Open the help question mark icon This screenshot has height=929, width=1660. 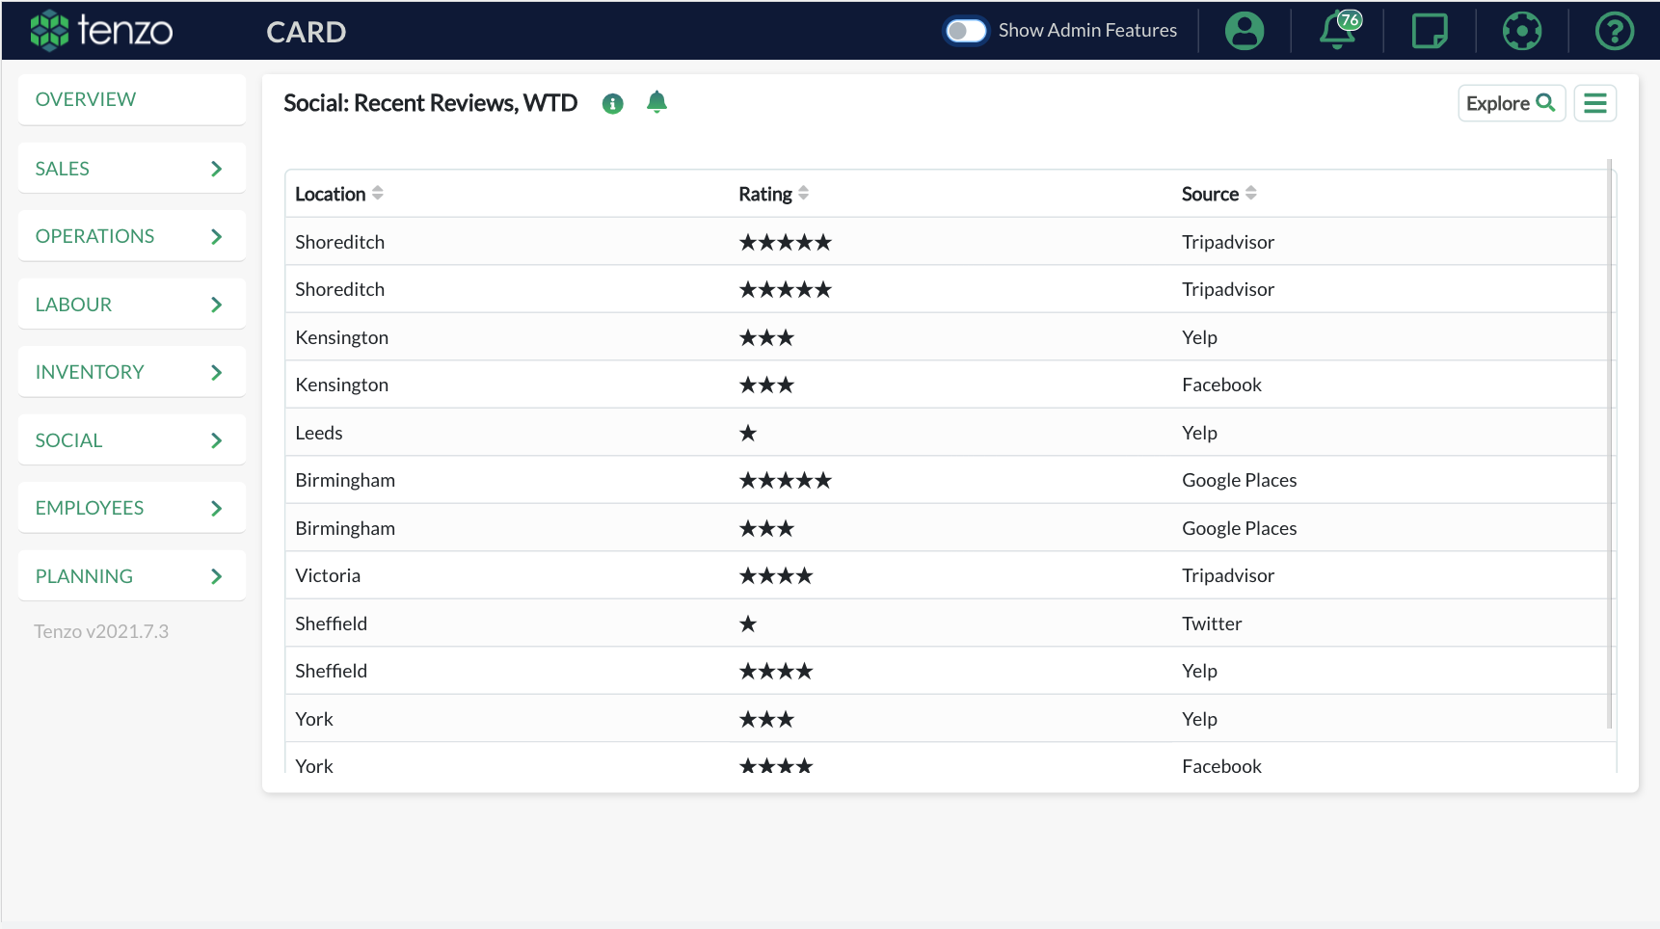[x=1615, y=31]
